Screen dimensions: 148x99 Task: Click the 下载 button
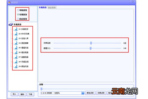30,94
